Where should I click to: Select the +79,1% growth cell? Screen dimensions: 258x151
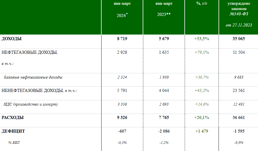201,52
